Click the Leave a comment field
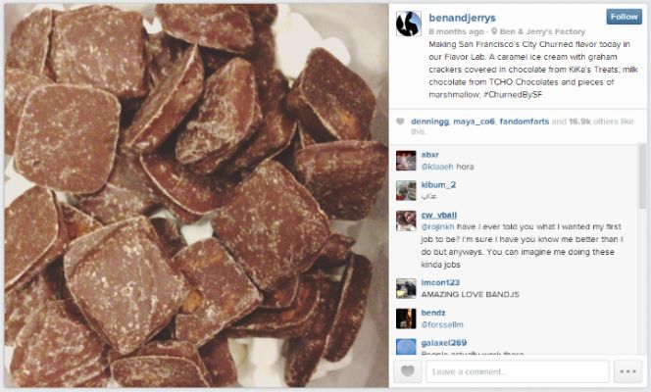This screenshot has width=651, height=392. [x=518, y=371]
